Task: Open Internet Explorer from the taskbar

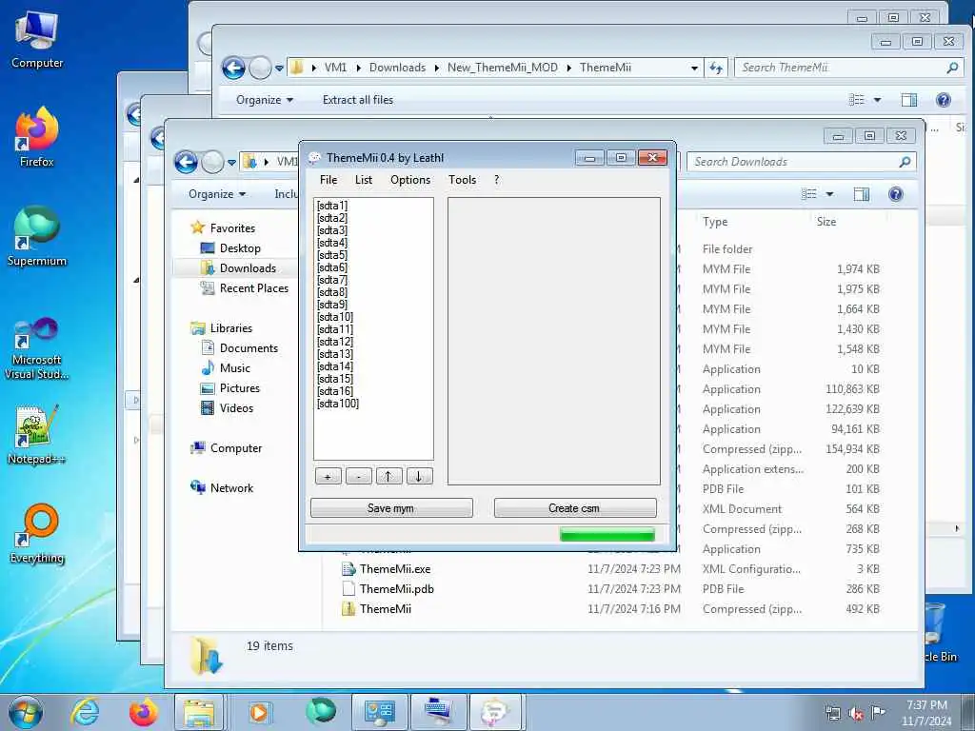Action: click(x=85, y=712)
